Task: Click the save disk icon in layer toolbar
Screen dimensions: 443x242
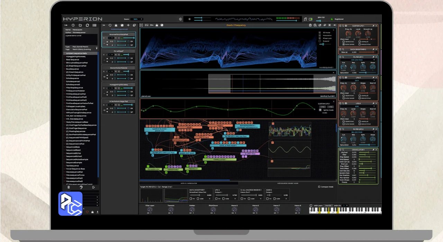Action: pyautogui.click(x=122, y=25)
